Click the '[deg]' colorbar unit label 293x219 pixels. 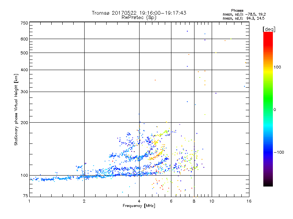tap(269, 29)
